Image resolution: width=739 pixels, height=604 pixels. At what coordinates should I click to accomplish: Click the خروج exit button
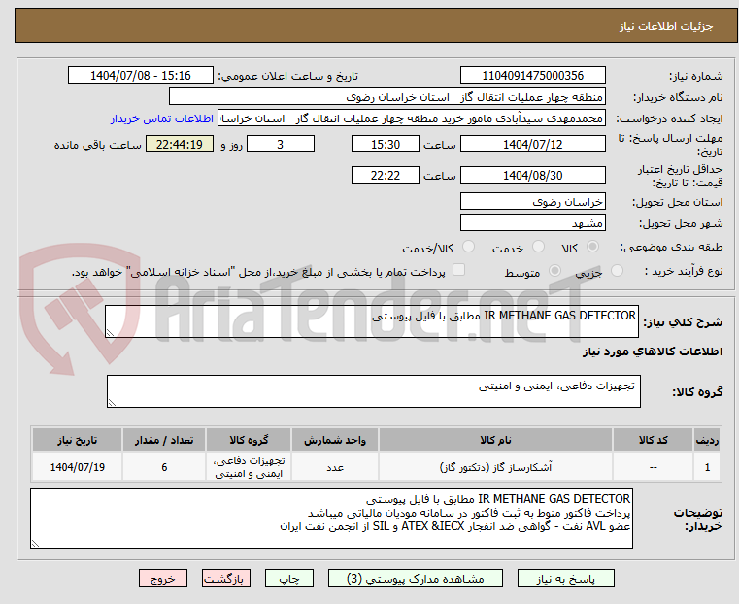[163, 578]
